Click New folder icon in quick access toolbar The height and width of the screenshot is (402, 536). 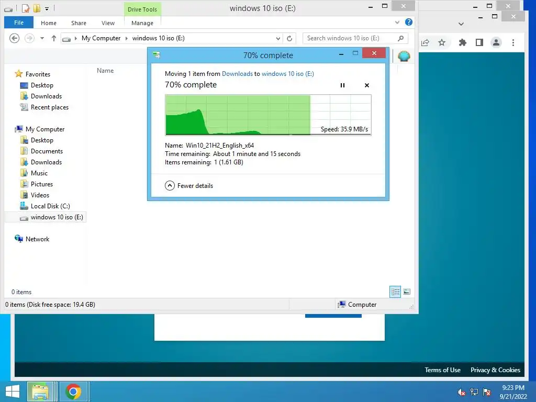coord(37,8)
